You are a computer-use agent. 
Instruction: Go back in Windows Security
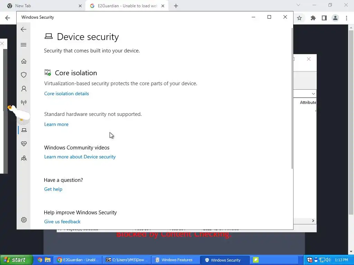tap(24, 29)
